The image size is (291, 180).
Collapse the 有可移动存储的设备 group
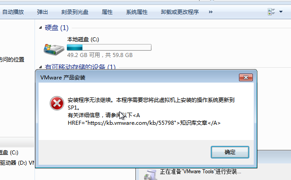pos(40,67)
